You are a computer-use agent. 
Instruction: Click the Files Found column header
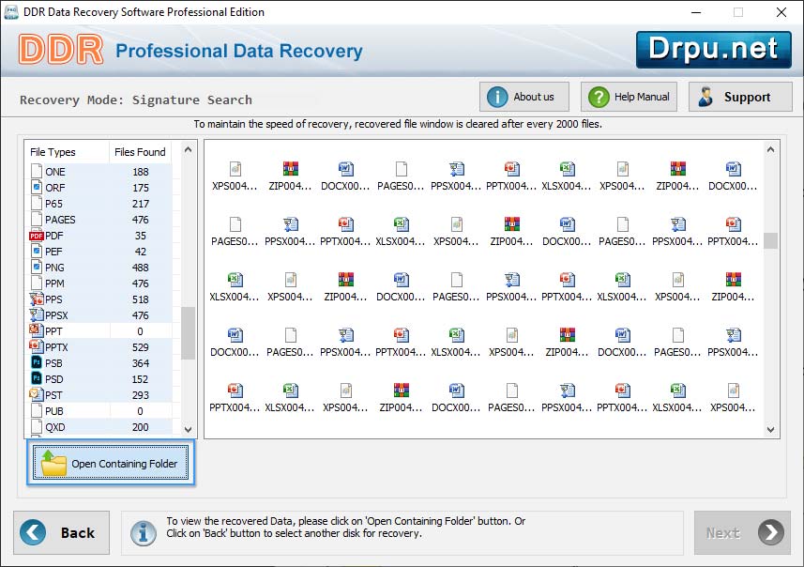tap(140, 152)
